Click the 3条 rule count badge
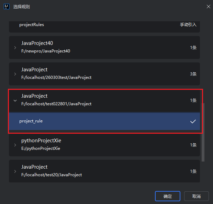 (x=193, y=74)
